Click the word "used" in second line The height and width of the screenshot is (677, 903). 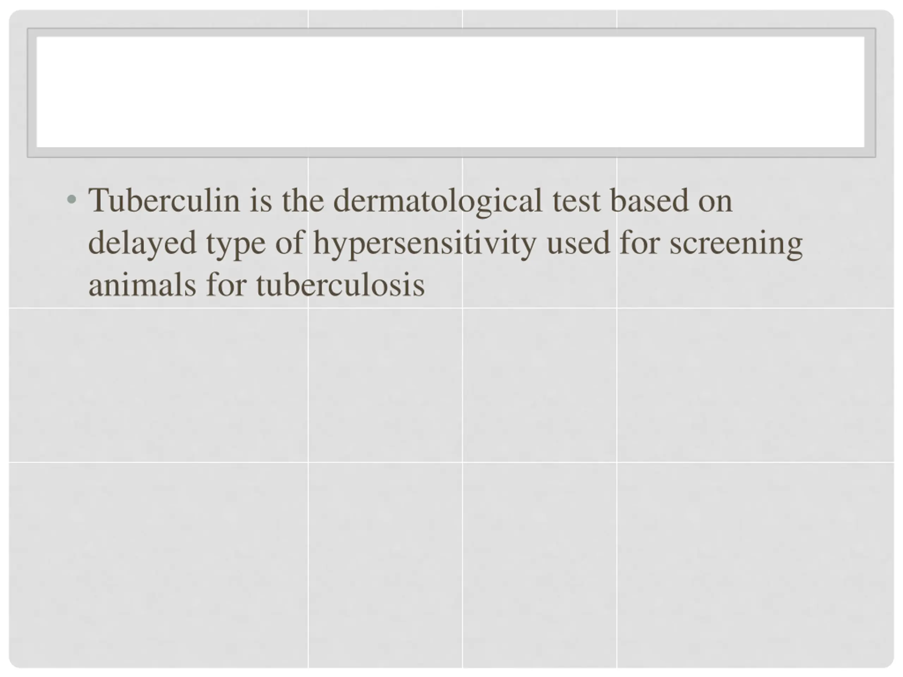(578, 243)
